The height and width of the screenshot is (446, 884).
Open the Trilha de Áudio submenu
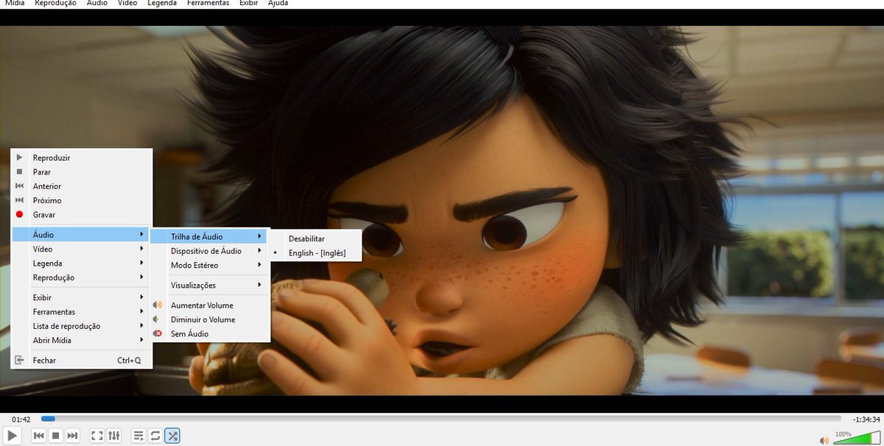click(x=210, y=237)
